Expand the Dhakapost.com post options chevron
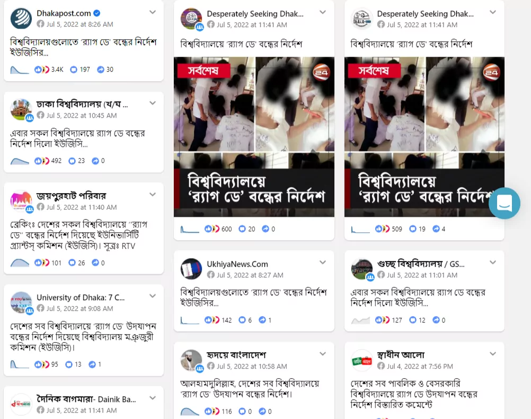 153,12
